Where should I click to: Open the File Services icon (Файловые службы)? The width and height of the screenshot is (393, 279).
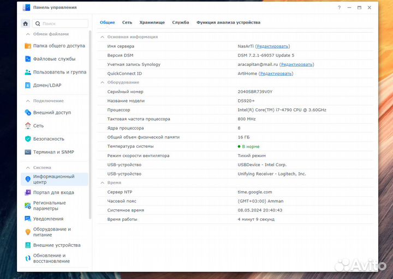[28, 59]
